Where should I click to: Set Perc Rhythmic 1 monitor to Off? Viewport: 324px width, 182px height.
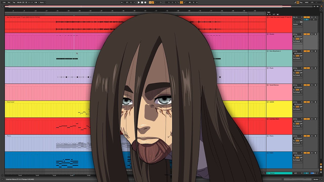301,56
